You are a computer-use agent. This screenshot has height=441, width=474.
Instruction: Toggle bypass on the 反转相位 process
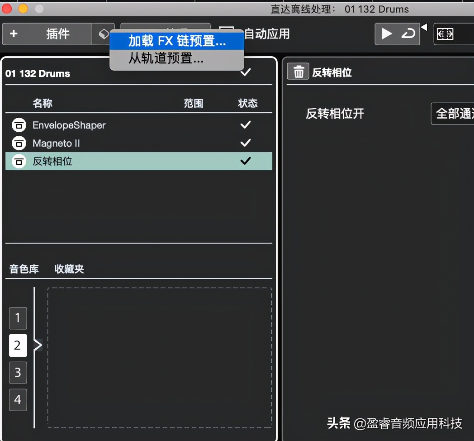(x=19, y=161)
